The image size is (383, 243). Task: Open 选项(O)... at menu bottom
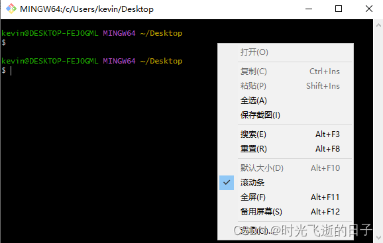pos(286,230)
